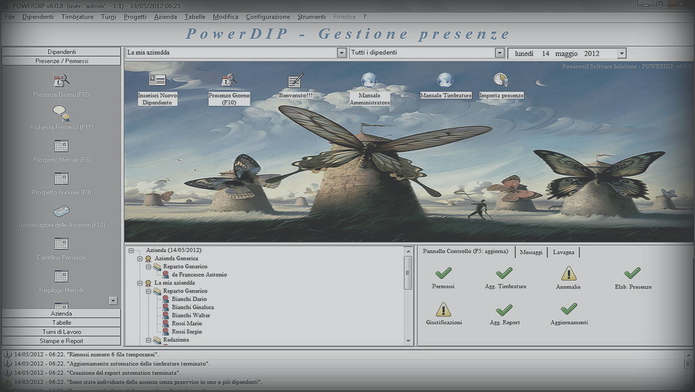Image resolution: width=695 pixels, height=392 pixels.
Task: Open Riepilogo Mensile sidebar icon
Action: (62, 276)
